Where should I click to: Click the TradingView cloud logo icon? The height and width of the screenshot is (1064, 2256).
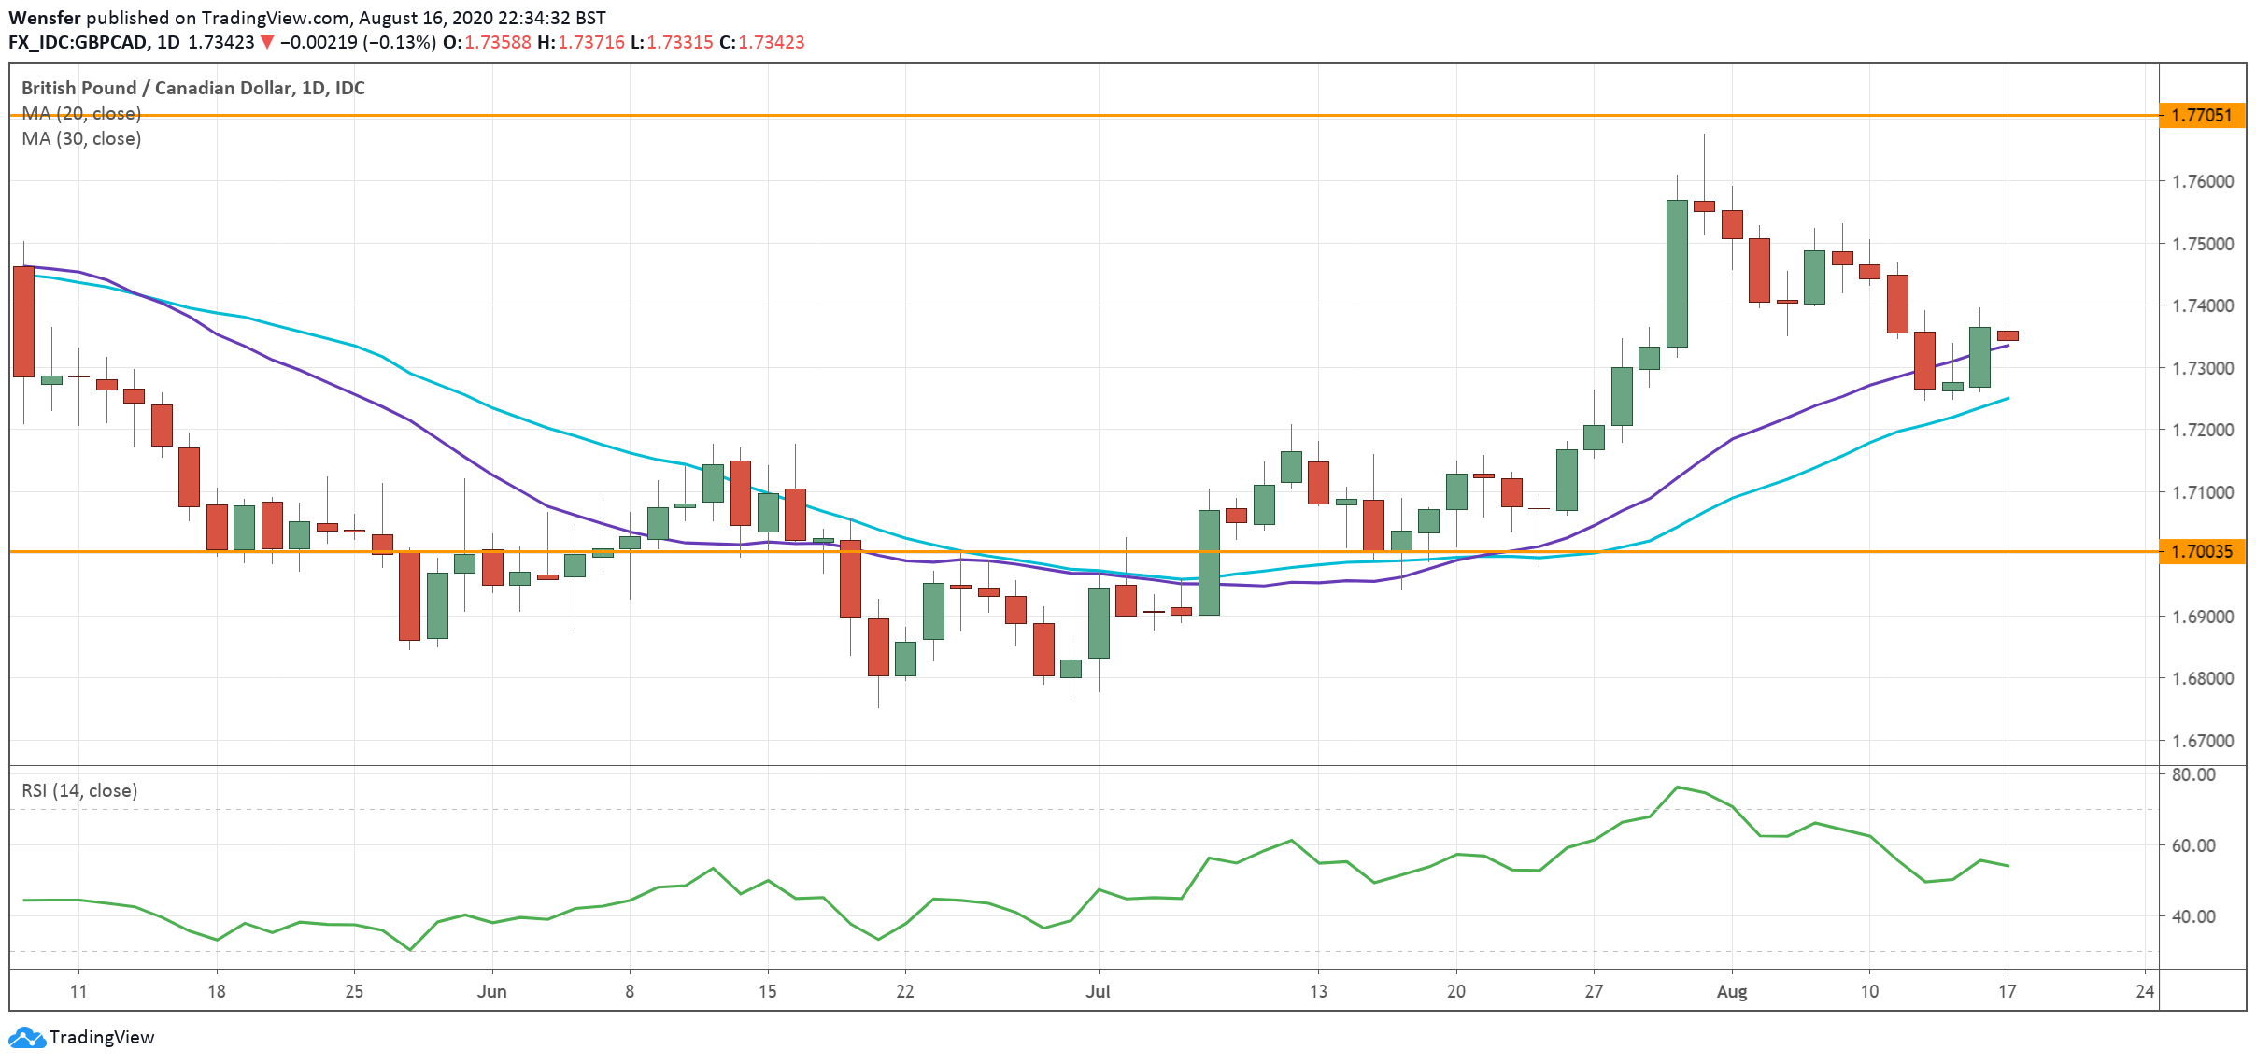26,1037
